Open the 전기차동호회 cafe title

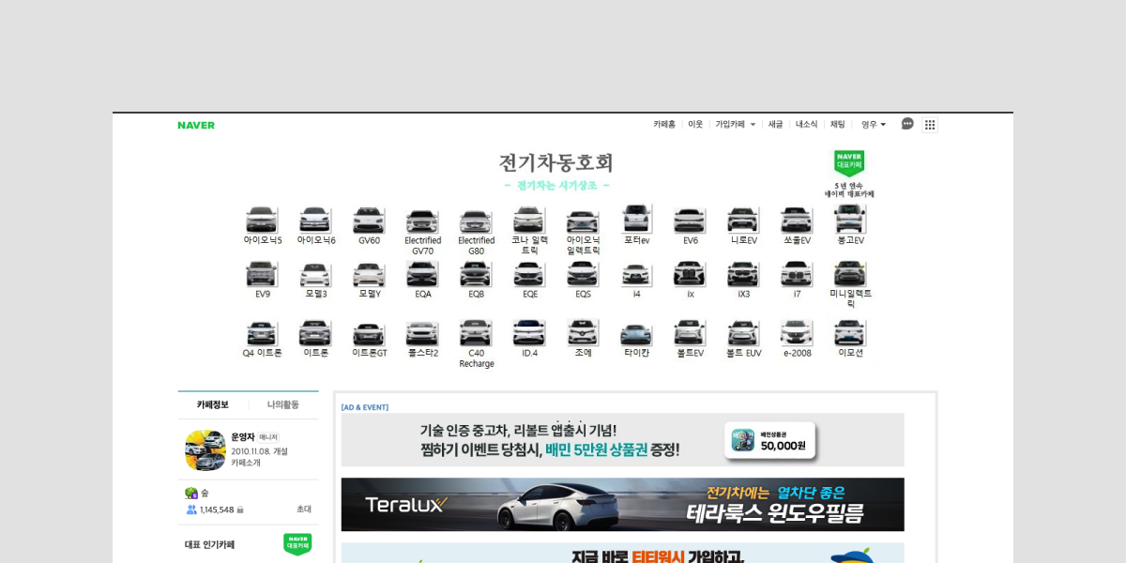556,162
